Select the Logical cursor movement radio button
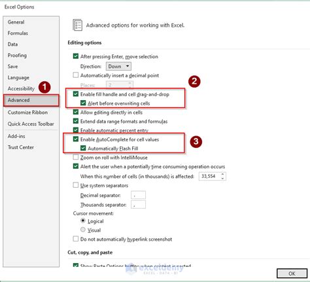Screen dimensions: 310x282 (83, 220)
